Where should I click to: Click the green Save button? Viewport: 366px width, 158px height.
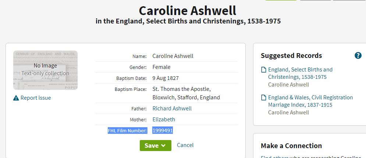coord(156,146)
